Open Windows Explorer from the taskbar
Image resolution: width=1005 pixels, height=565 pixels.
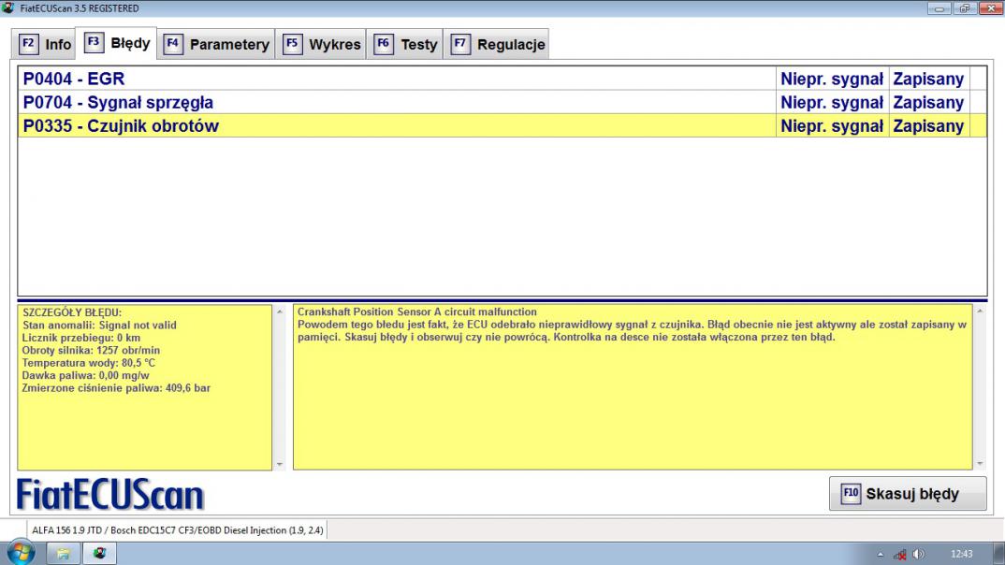coord(63,554)
